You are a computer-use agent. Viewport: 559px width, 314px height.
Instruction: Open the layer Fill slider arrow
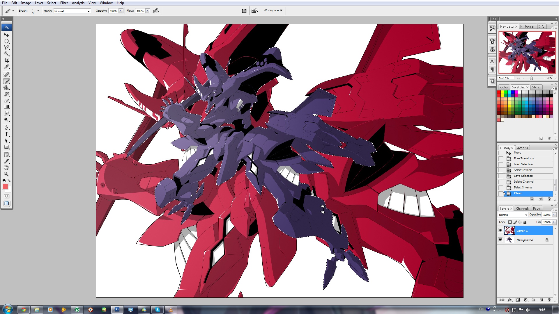[x=554, y=222]
